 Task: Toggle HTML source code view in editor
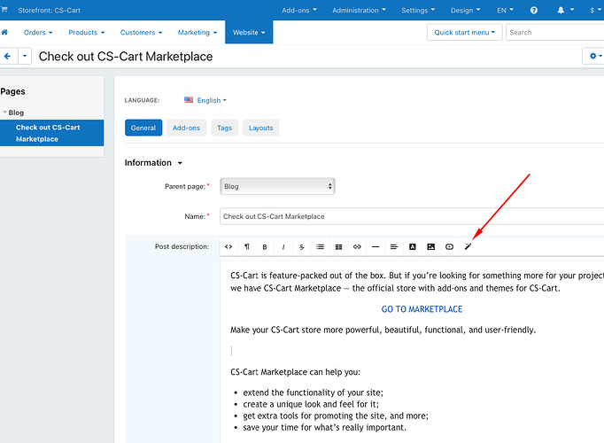point(228,246)
